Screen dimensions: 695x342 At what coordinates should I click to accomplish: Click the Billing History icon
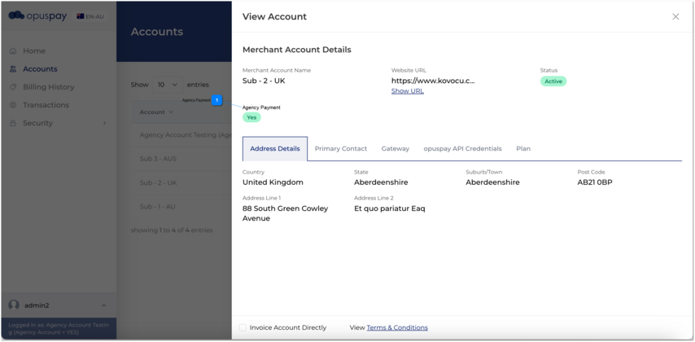click(13, 87)
